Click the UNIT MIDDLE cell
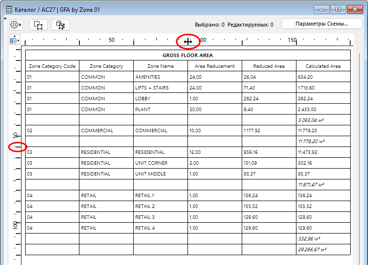The image size is (368, 265). click(x=160, y=174)
